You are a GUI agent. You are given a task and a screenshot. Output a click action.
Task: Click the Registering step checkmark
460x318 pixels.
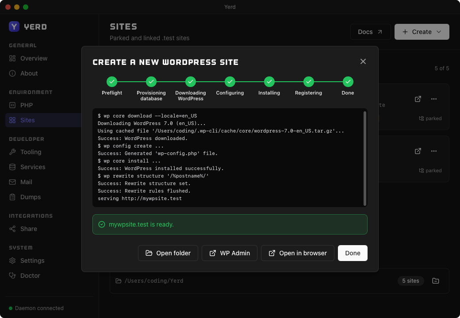(x=308, y=82)
